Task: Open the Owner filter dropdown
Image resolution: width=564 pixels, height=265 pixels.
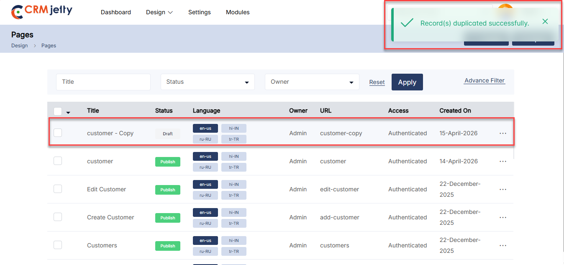Action: click(312, 82)
